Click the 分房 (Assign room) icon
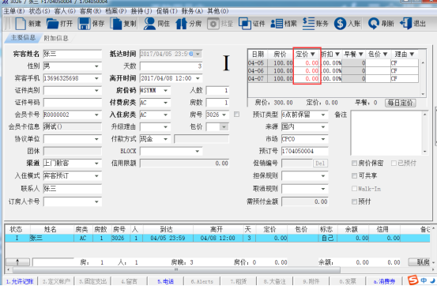 181,24
